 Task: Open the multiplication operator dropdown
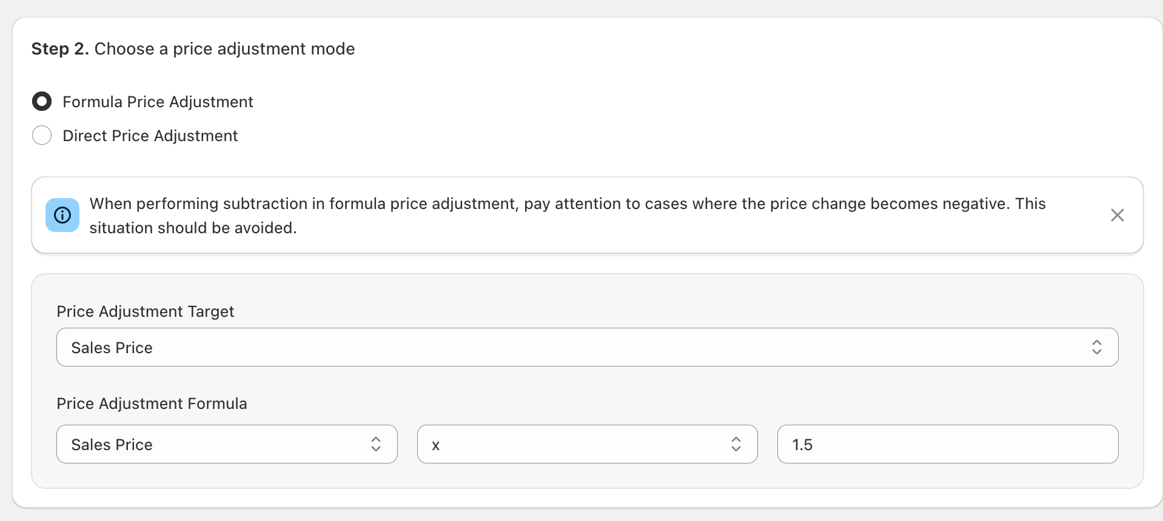click(587, 444)
